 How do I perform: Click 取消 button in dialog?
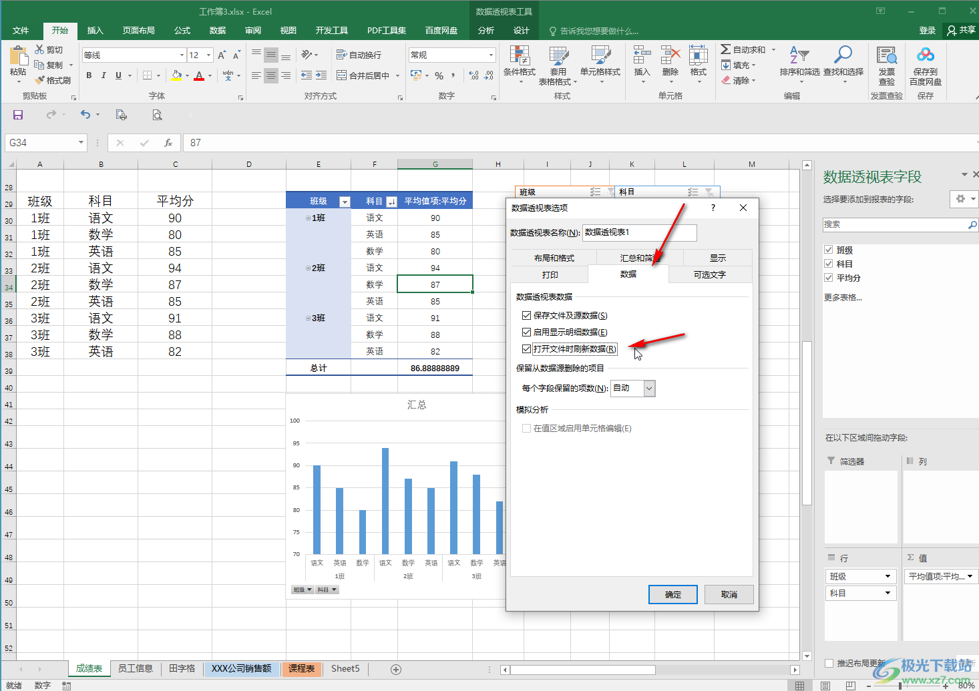click(x=729, y=594)
